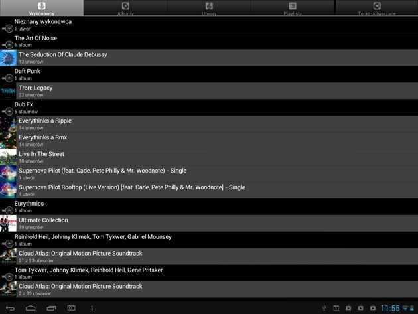Collapse the Eurythmics artist
The image size is (418, 314).
[x=8, y=210]
